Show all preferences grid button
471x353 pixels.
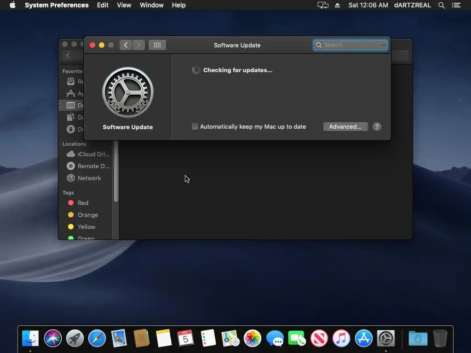pyautogui.click(x=157, y=45)
